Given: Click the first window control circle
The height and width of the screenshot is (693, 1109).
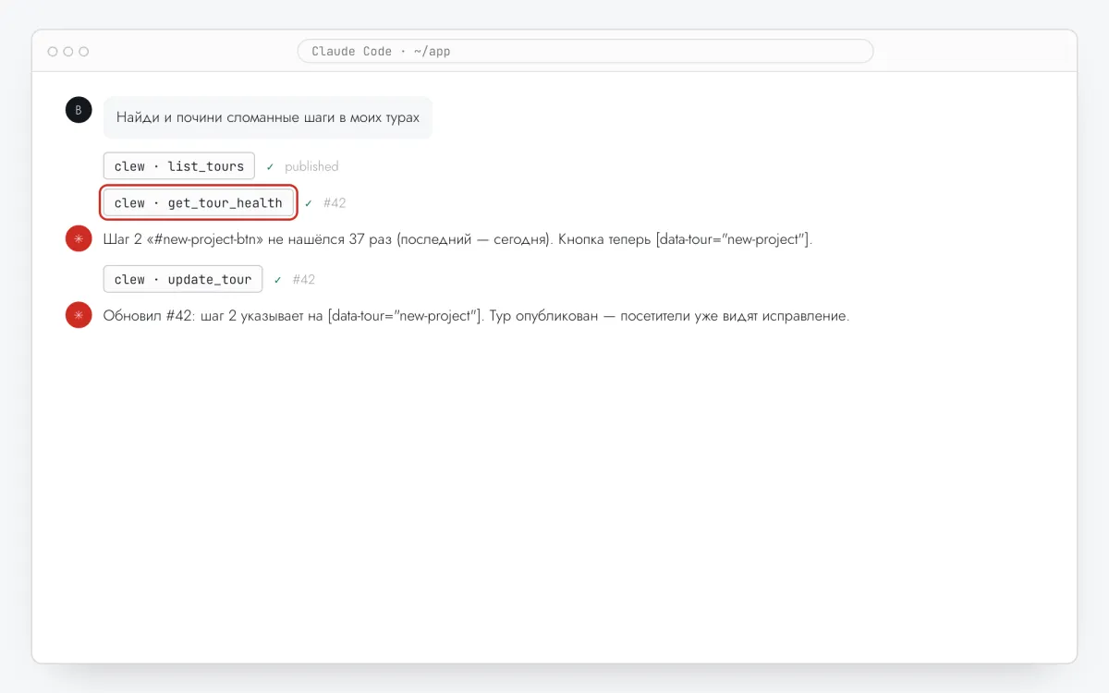Looking at the screenshot, I should (53, 52).
